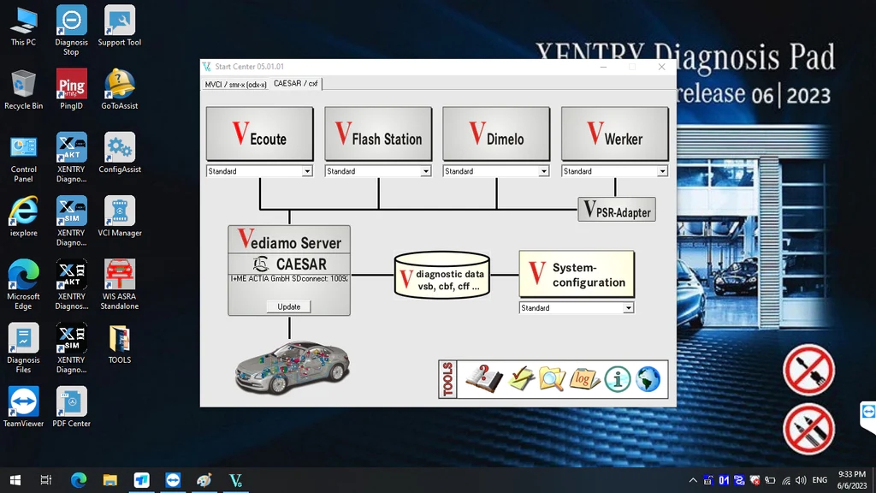
Task: Open the help book tool icon
Action: click(x=484, y=379)
